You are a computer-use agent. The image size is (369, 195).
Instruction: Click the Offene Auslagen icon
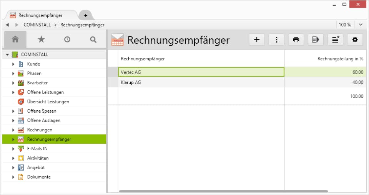tap(21, 120)
